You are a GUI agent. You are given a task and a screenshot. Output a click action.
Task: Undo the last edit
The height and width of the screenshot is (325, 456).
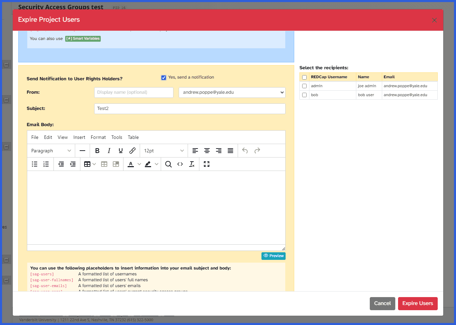(x=245, y=151)
